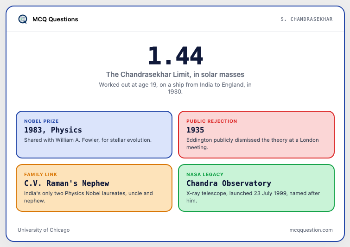This screenshot has width=350, height=247.
Task: Open the blue Nobel Prize card
Action: 94,134
